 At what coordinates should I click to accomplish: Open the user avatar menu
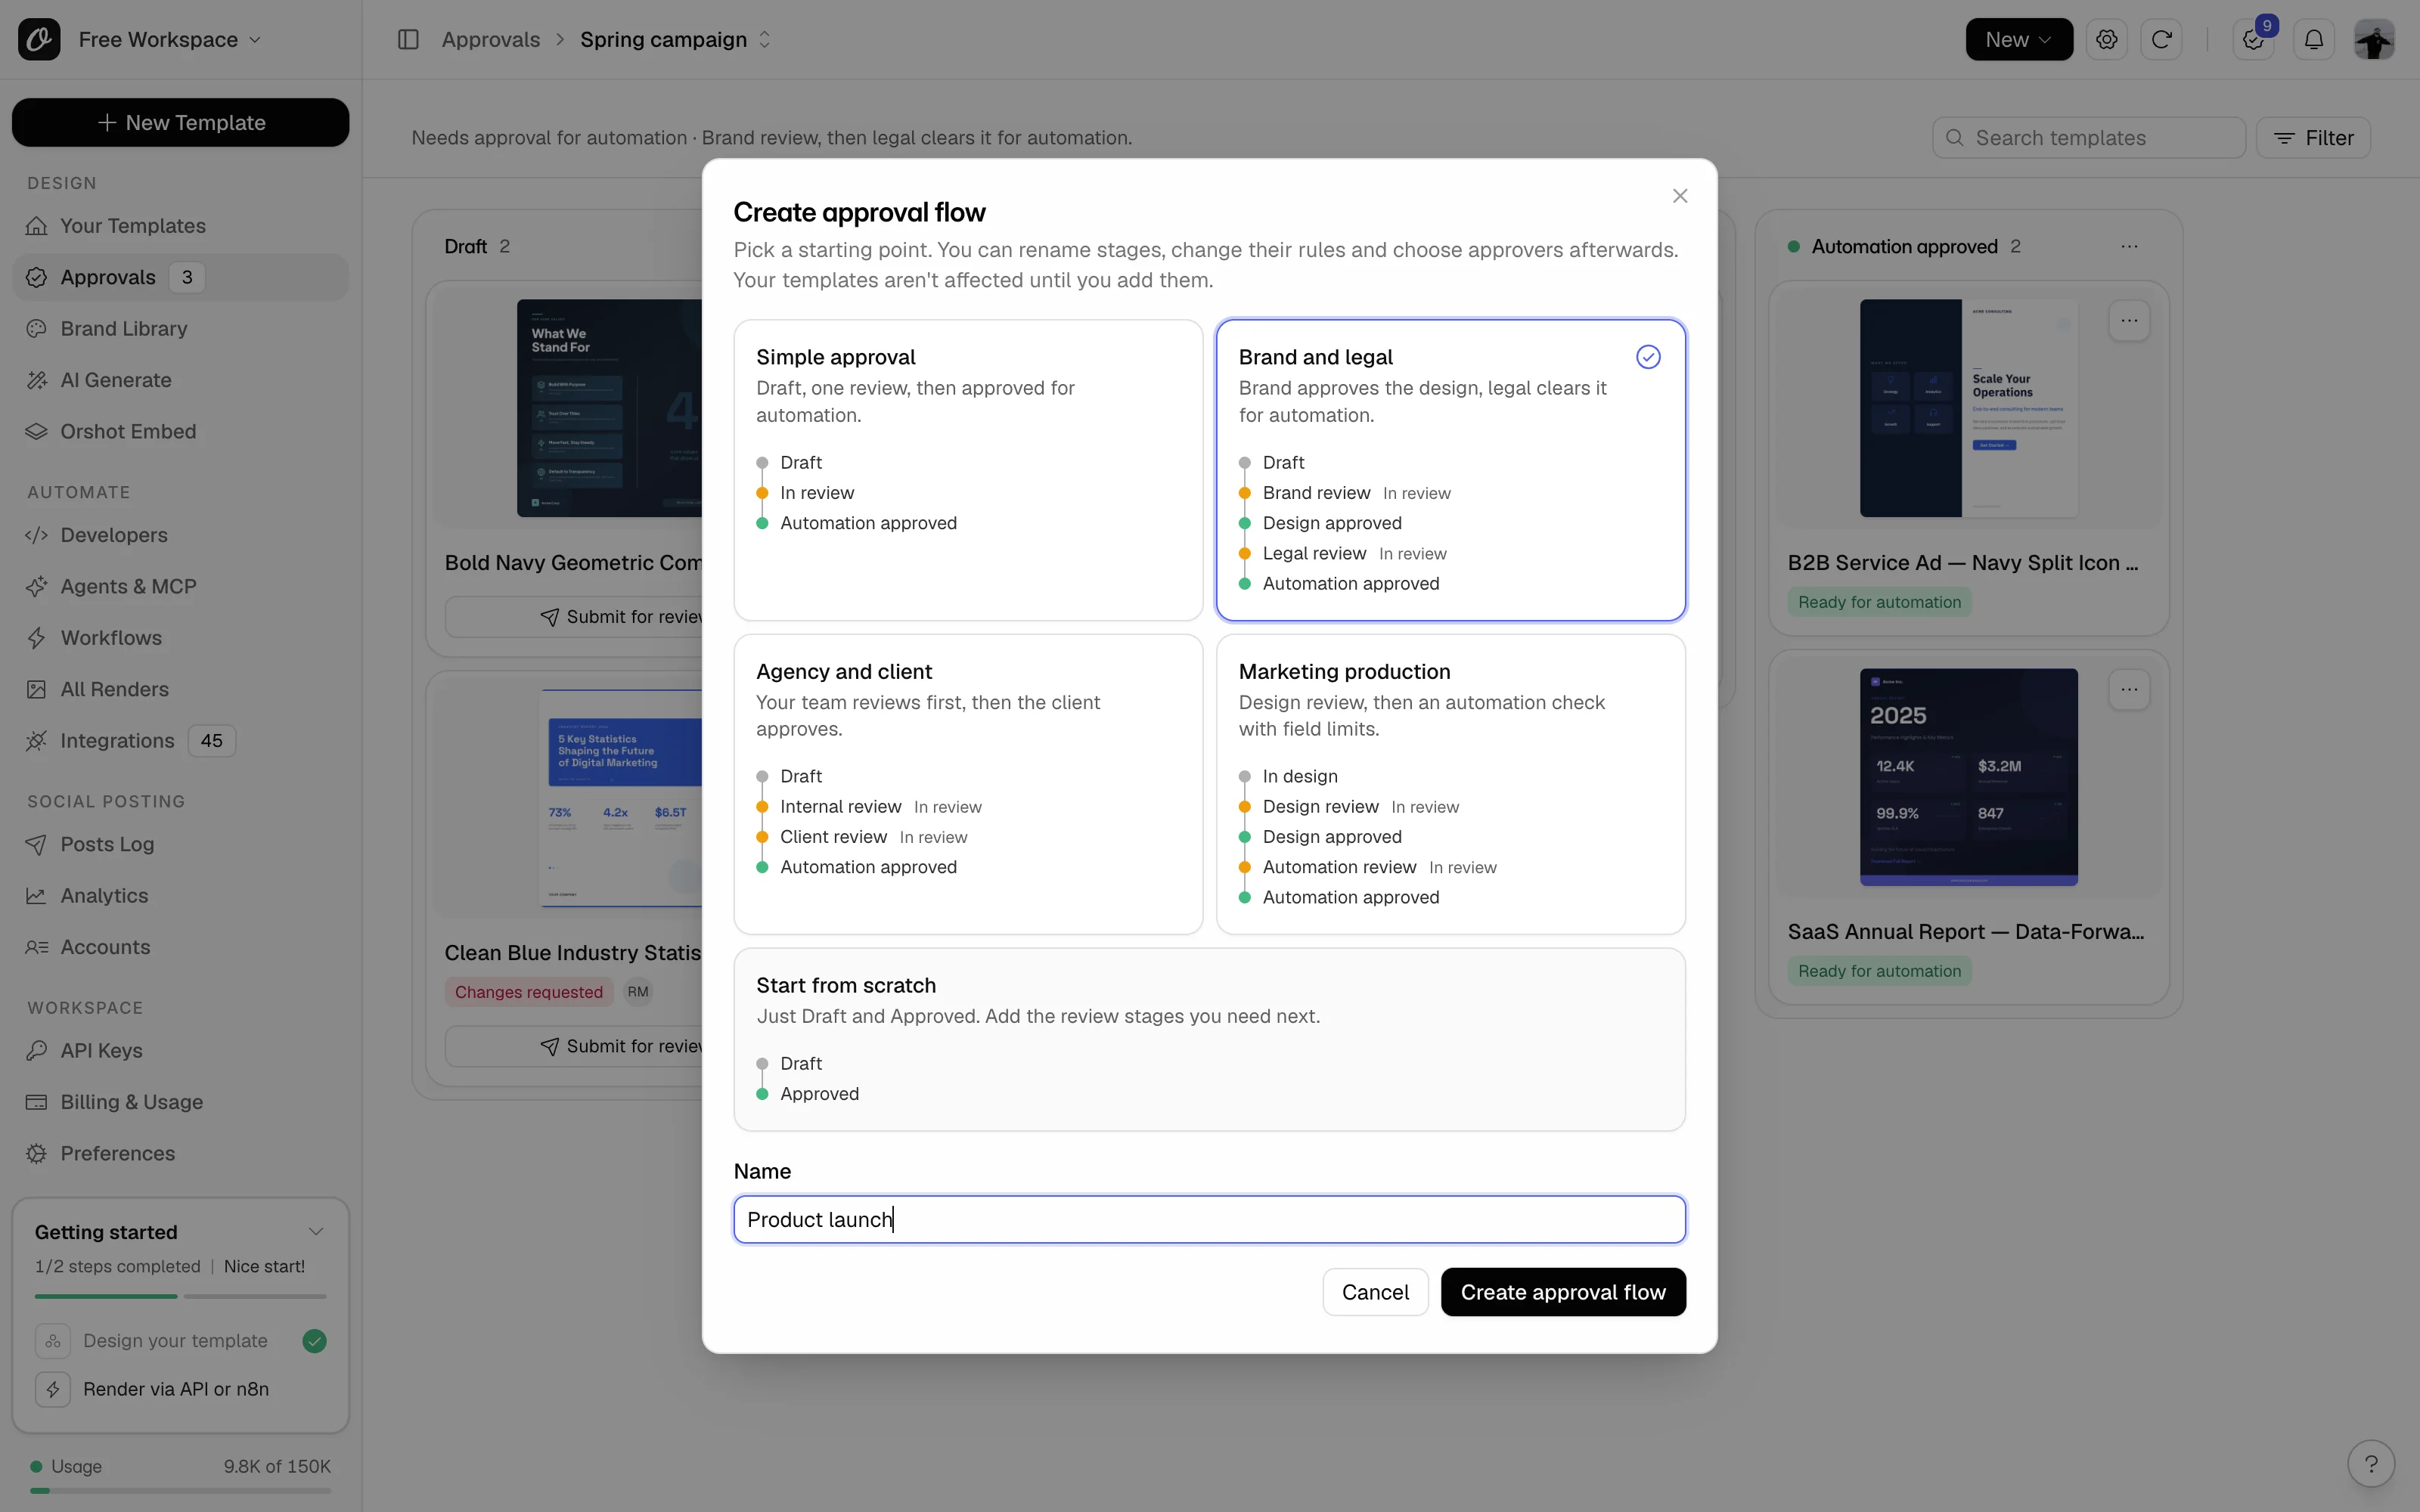[x=2374, y=39]
